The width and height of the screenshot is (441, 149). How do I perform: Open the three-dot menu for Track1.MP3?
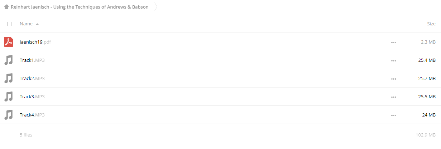point(394,60)
